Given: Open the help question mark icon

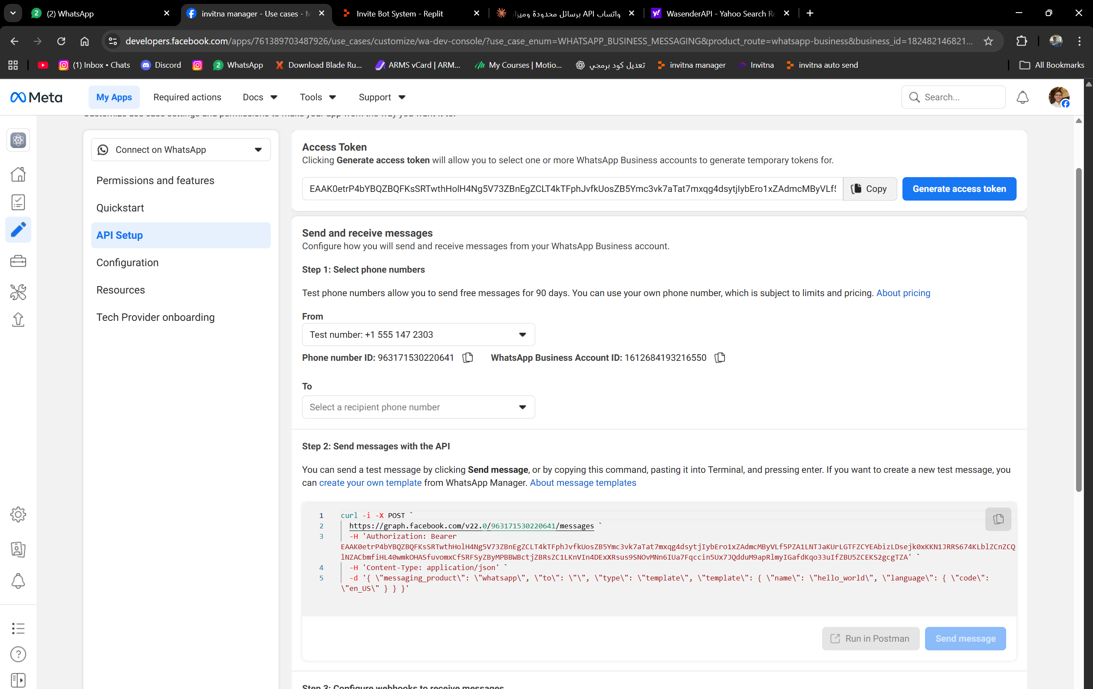Looking at the screenshot, I should (x=18, y=654).
